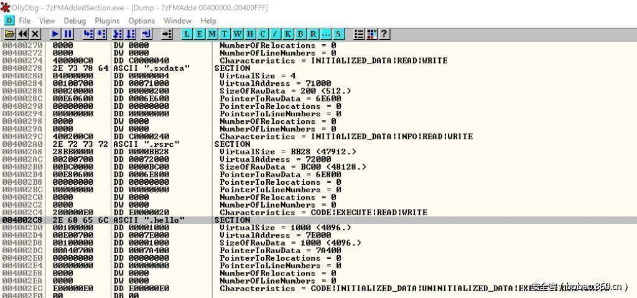Click the Step into toolbar icon
The width and height of the screenshot is (637, 298).
pos(88,34)
